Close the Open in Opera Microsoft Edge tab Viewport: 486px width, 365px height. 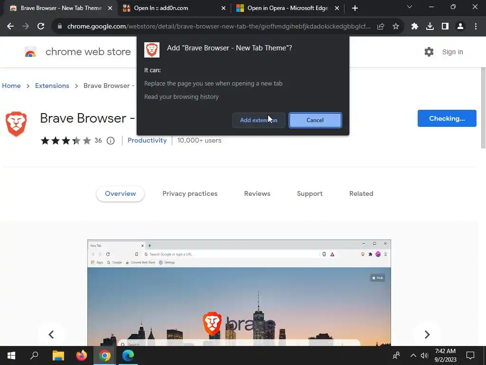click(x=337, y=9)
